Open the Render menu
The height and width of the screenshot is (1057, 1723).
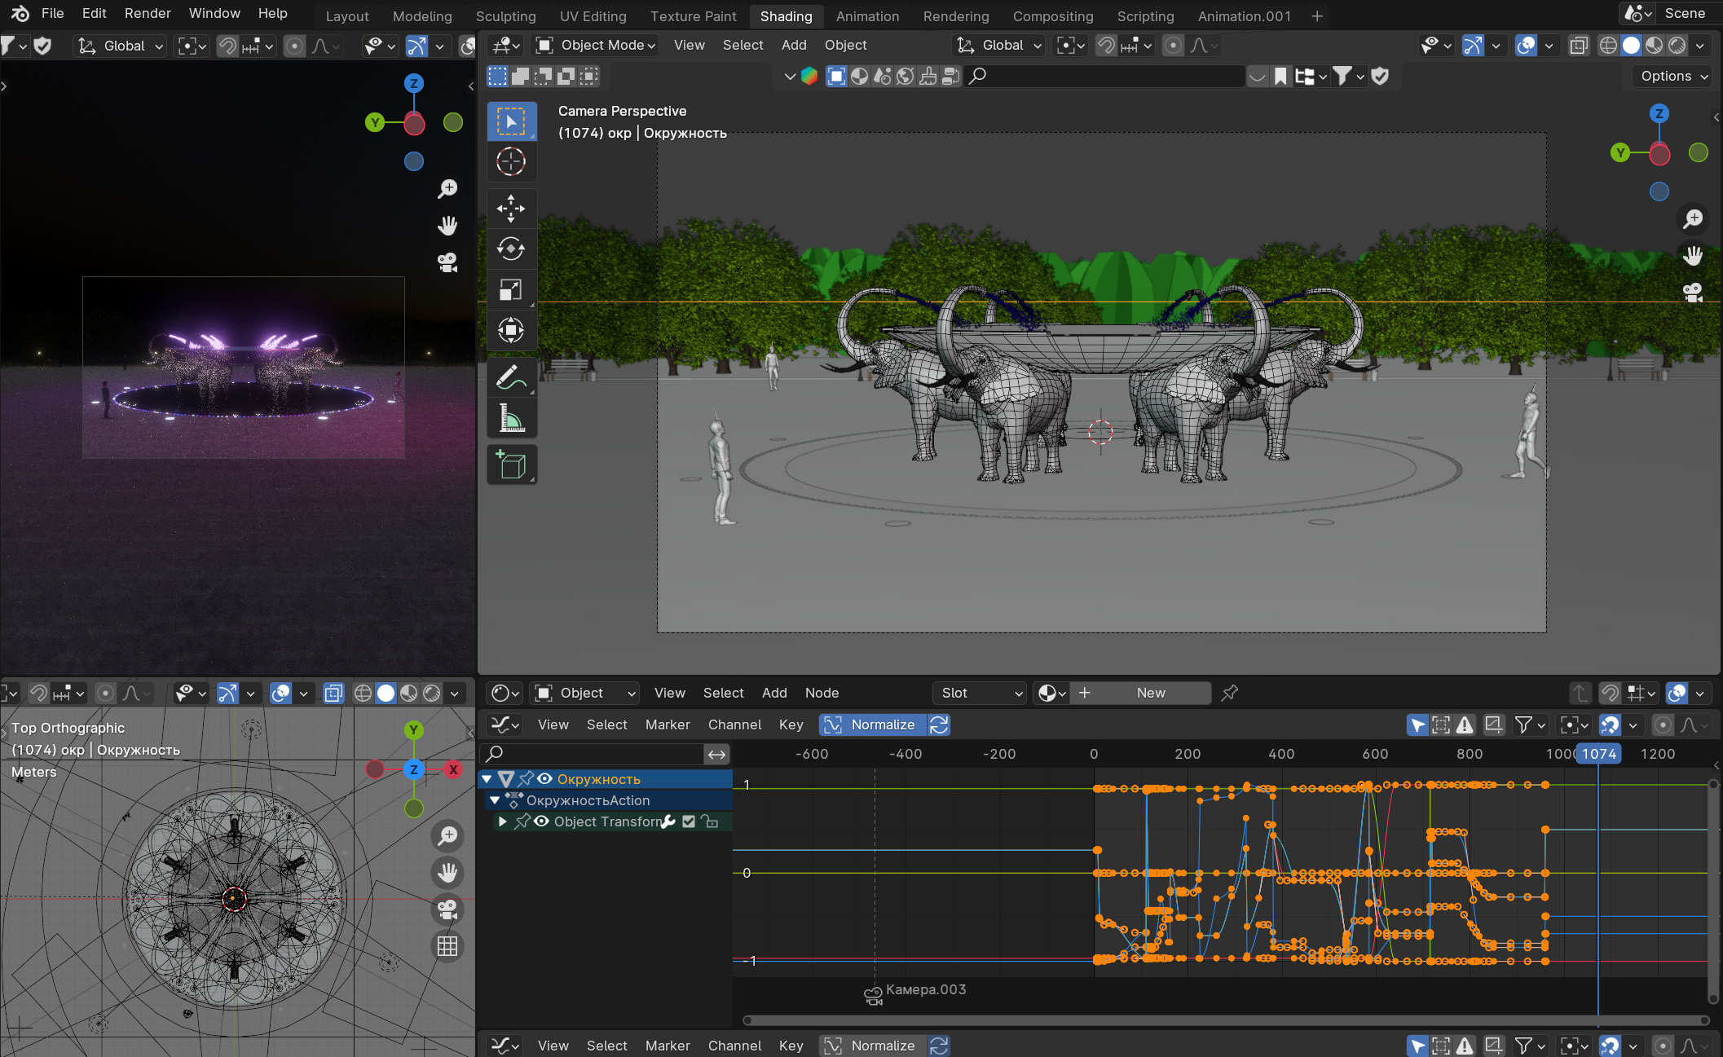(148, 13)
